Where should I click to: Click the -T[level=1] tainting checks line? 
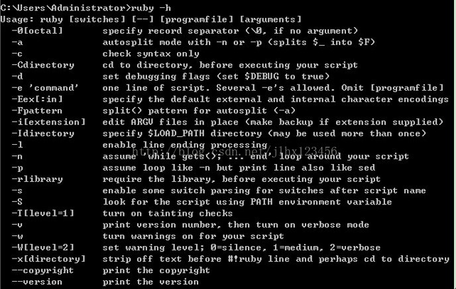tap(122, 213)
